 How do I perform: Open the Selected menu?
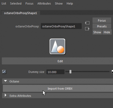point(16,3)
